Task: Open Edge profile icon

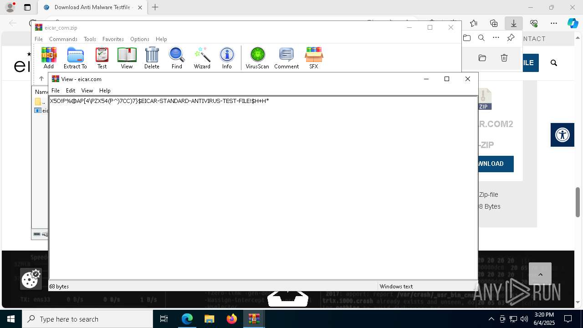Action: [10, 7]
